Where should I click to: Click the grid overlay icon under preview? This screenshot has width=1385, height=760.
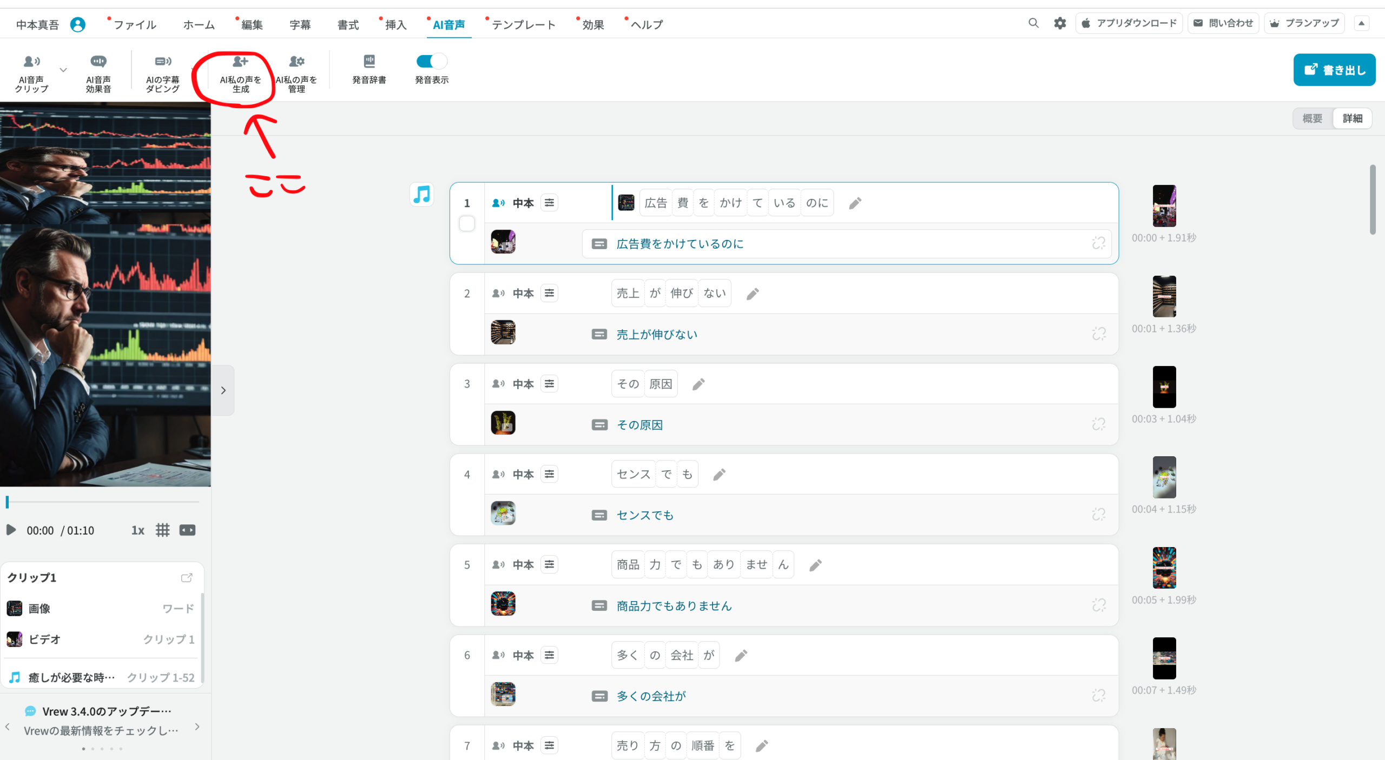[x=162, y=530]
